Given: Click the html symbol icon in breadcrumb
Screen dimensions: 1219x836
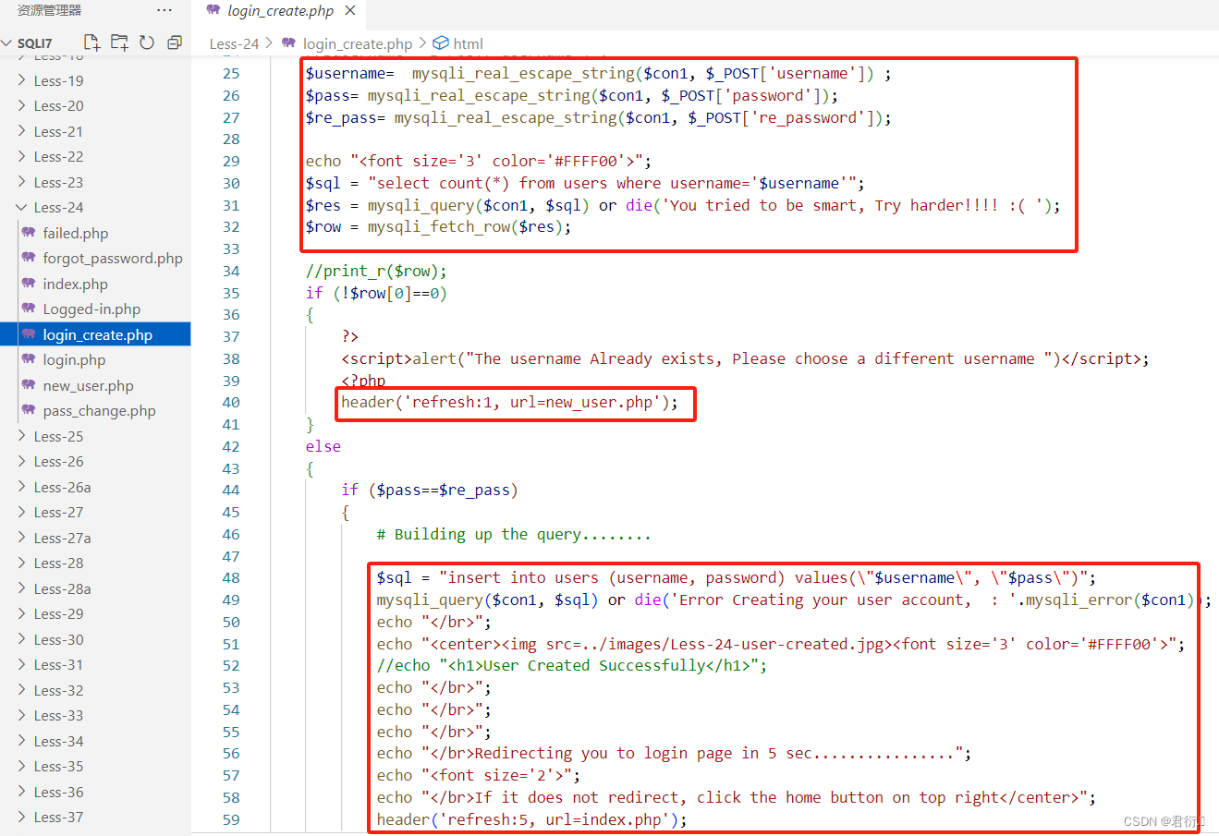Looking at the screenshot, I should [441, 43].
